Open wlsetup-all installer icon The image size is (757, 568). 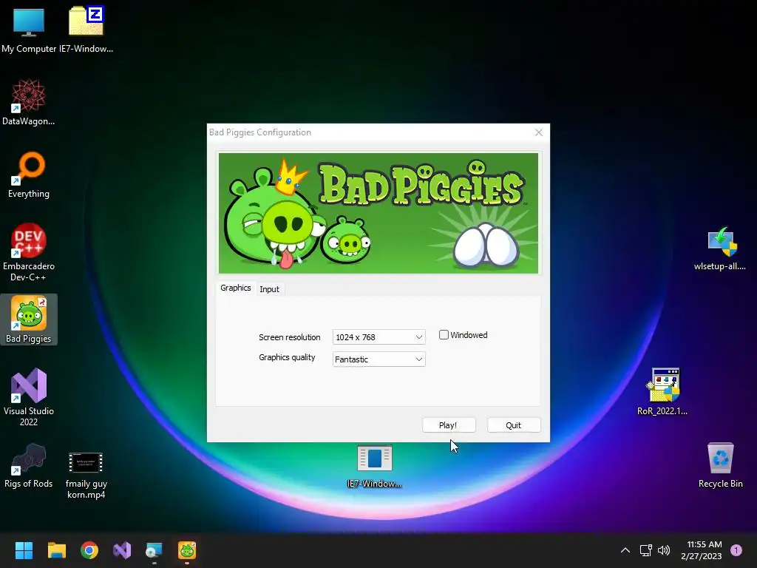pos(720,248)
